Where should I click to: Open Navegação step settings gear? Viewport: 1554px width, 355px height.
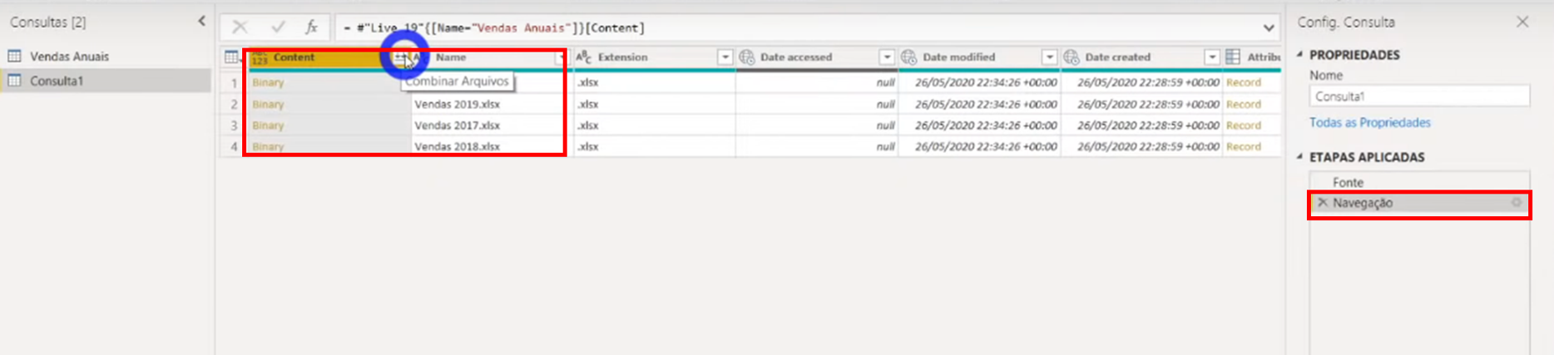click(x=1517, y=203)
